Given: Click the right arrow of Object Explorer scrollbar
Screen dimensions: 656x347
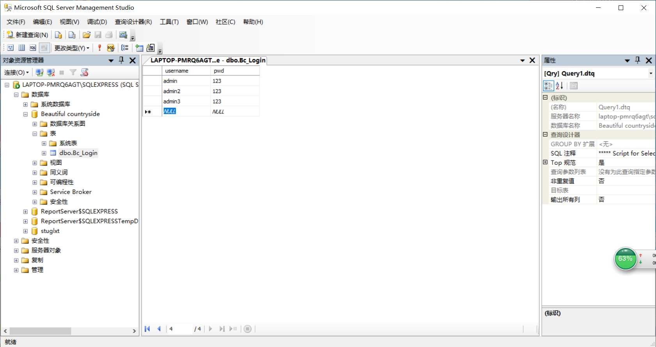Looking at the screenshot, I should [134, 331].
